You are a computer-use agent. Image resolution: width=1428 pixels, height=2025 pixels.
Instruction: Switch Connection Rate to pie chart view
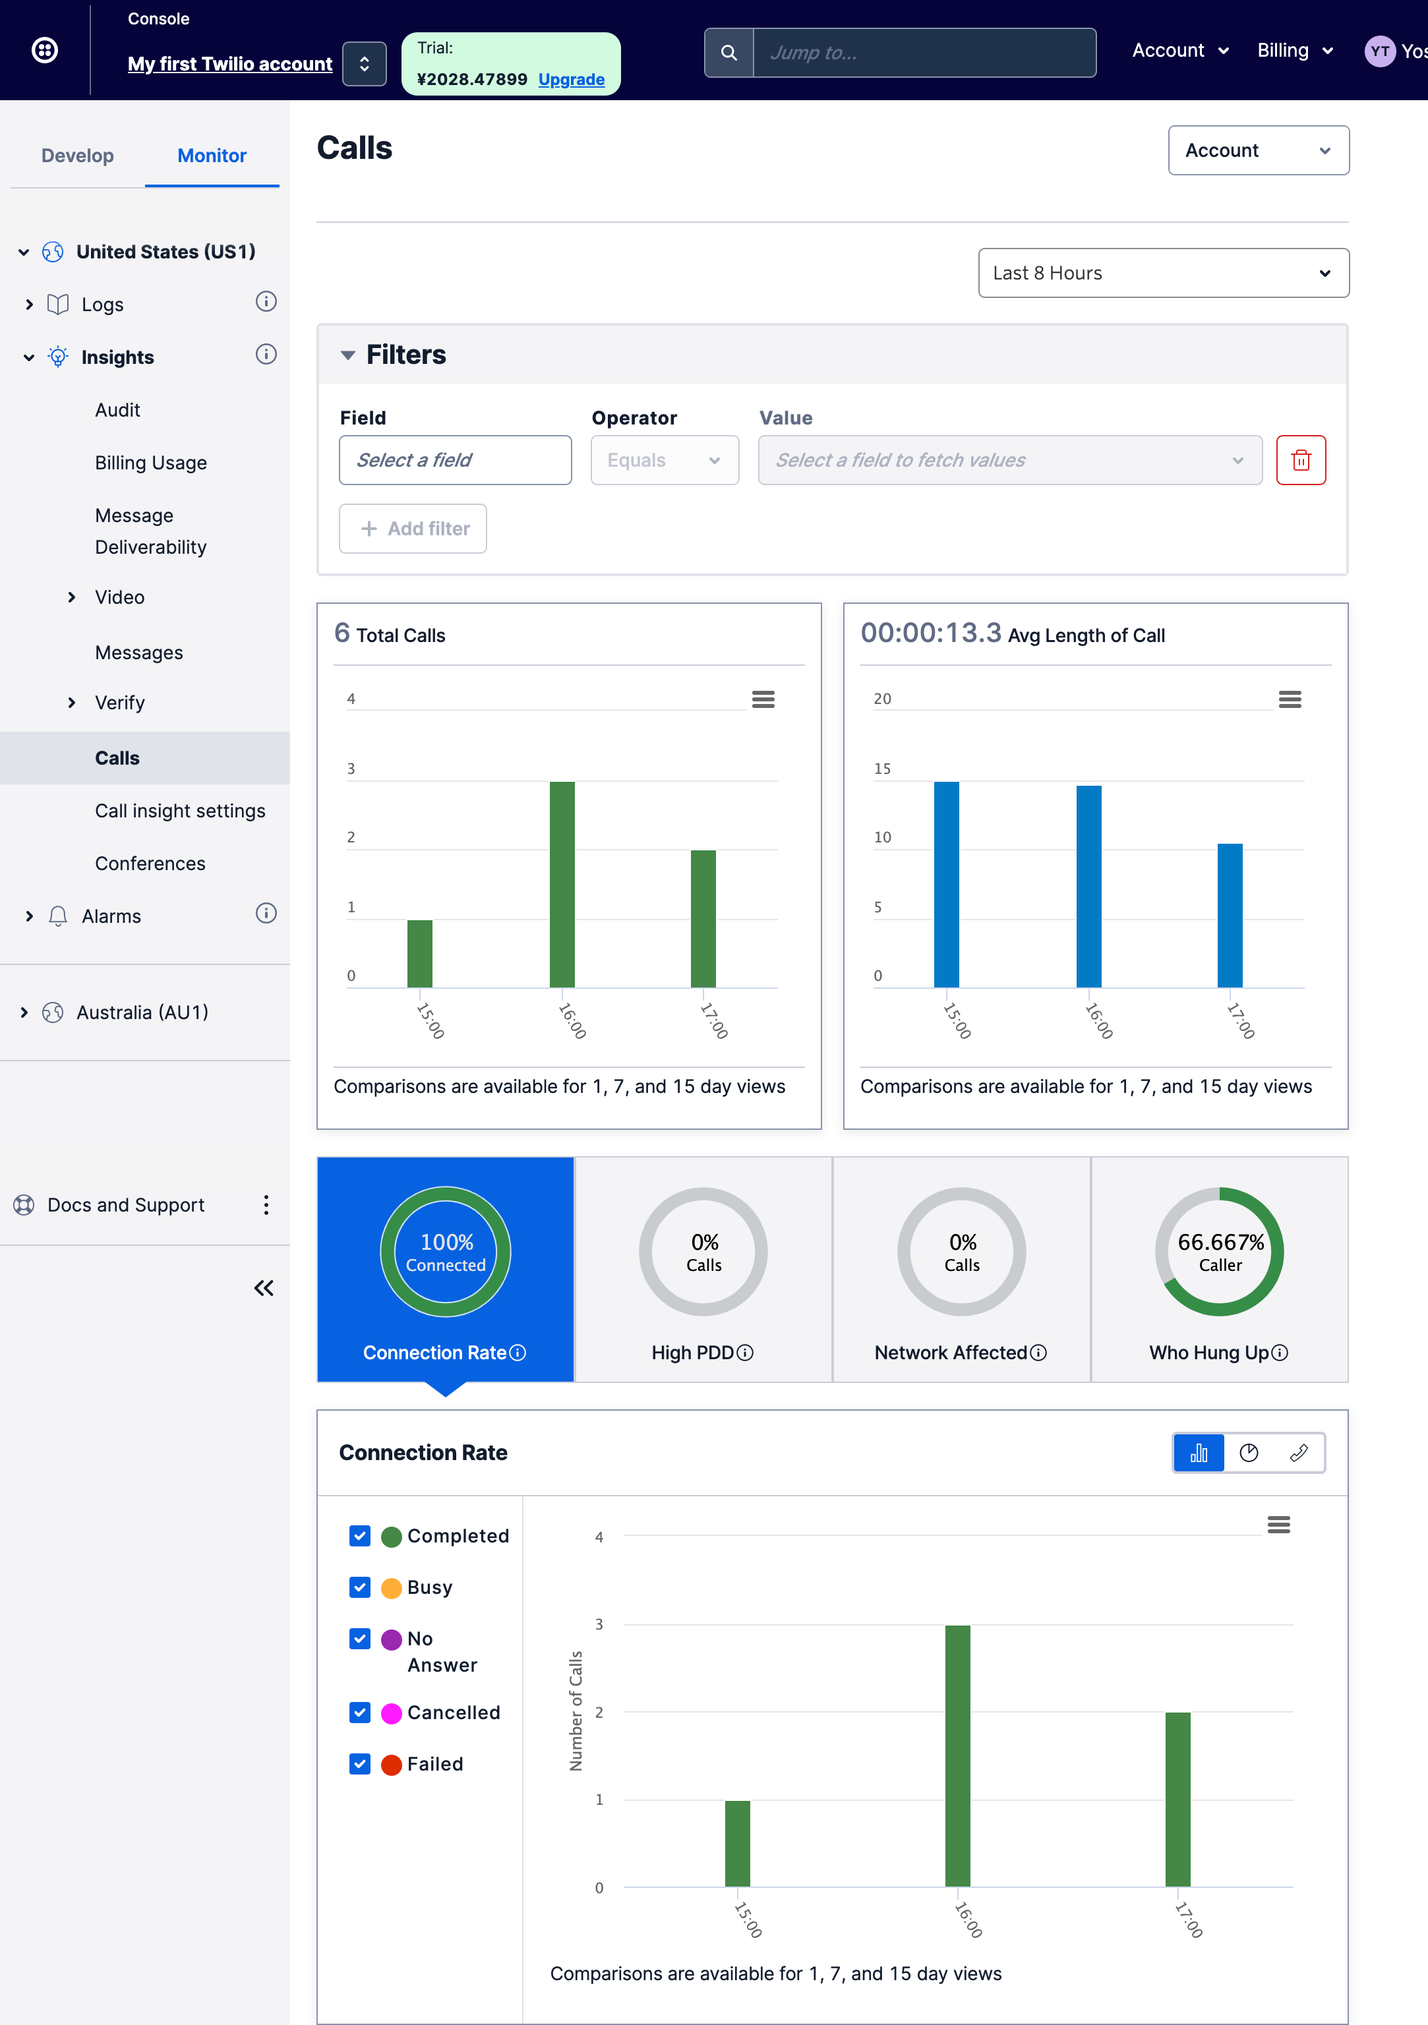pyautogui.click(x=1248, y=1453)
